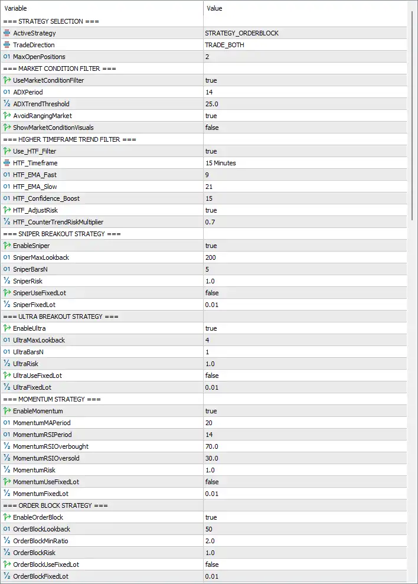
Task: Click the boolean icon beside EnableUltra
Action: click(6, 328)
